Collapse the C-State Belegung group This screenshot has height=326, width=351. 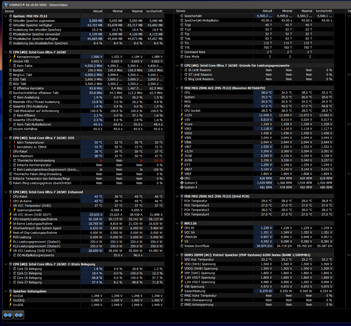pos(6,264)
